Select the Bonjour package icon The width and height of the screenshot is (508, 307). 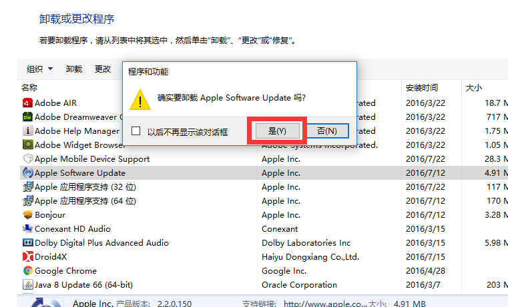click(x=27, y=215)
